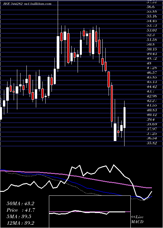Click the 35.82 price axis label
Image resolution: width=163 pixels, height=228 pixels.
coord(152,143)
